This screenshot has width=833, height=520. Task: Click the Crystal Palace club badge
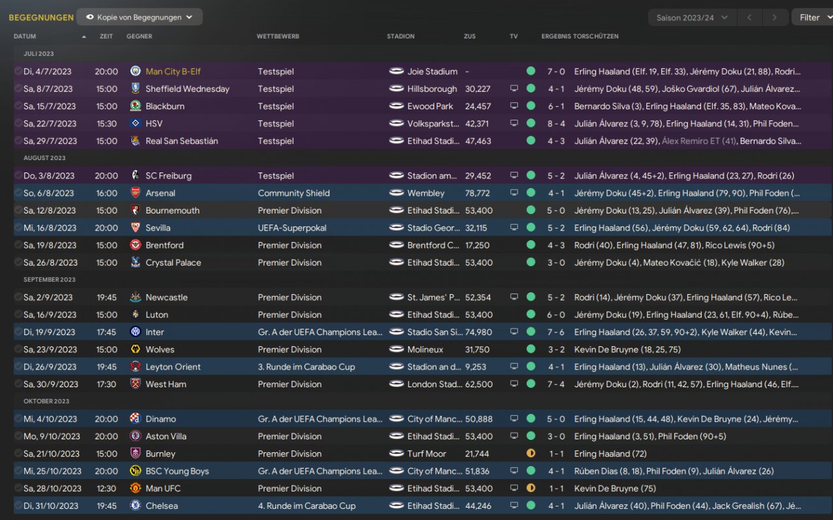click(135, 262)
